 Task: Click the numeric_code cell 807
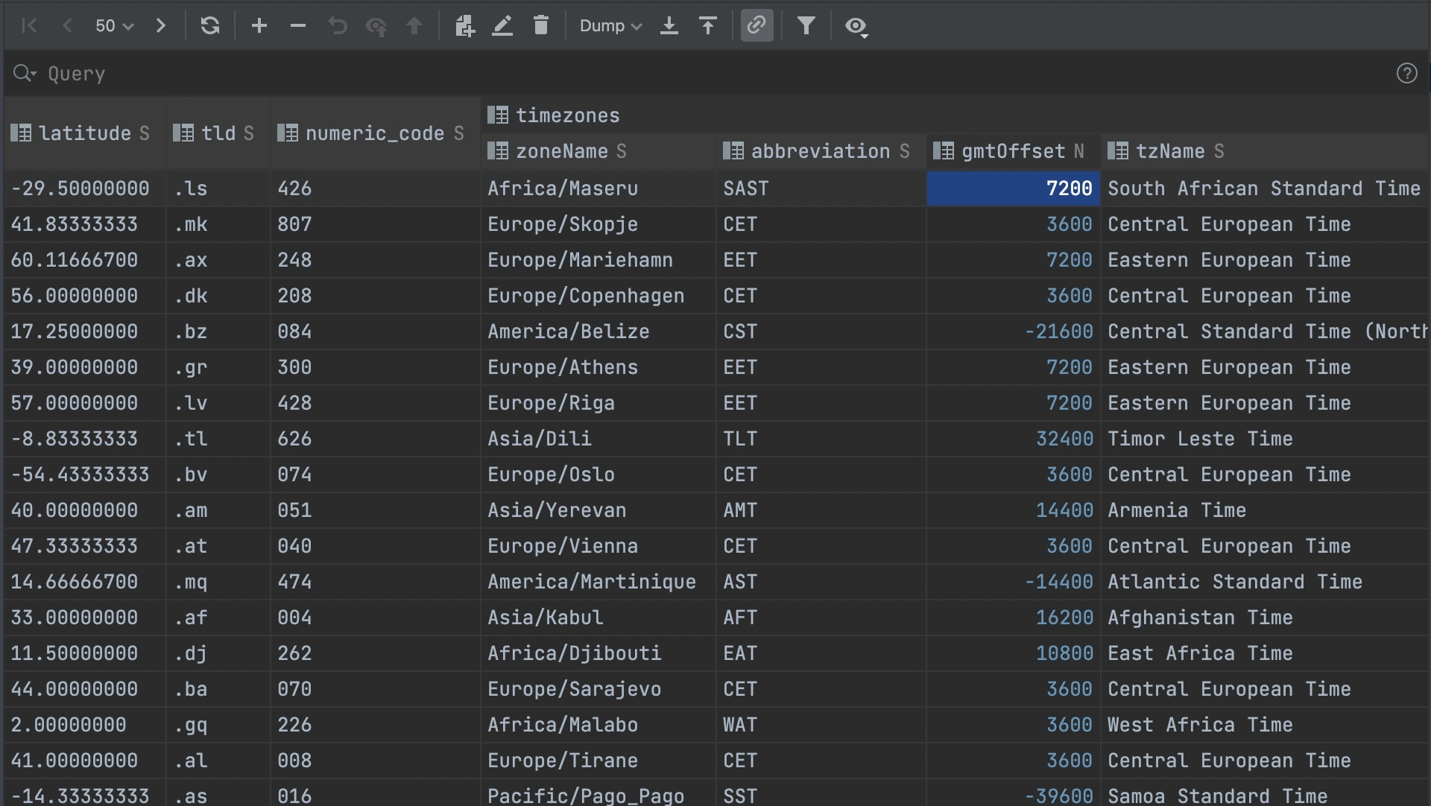click(376, 224)
